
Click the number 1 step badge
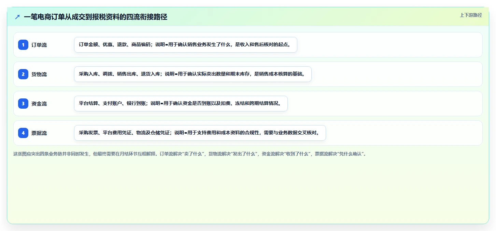click(23, 45)
